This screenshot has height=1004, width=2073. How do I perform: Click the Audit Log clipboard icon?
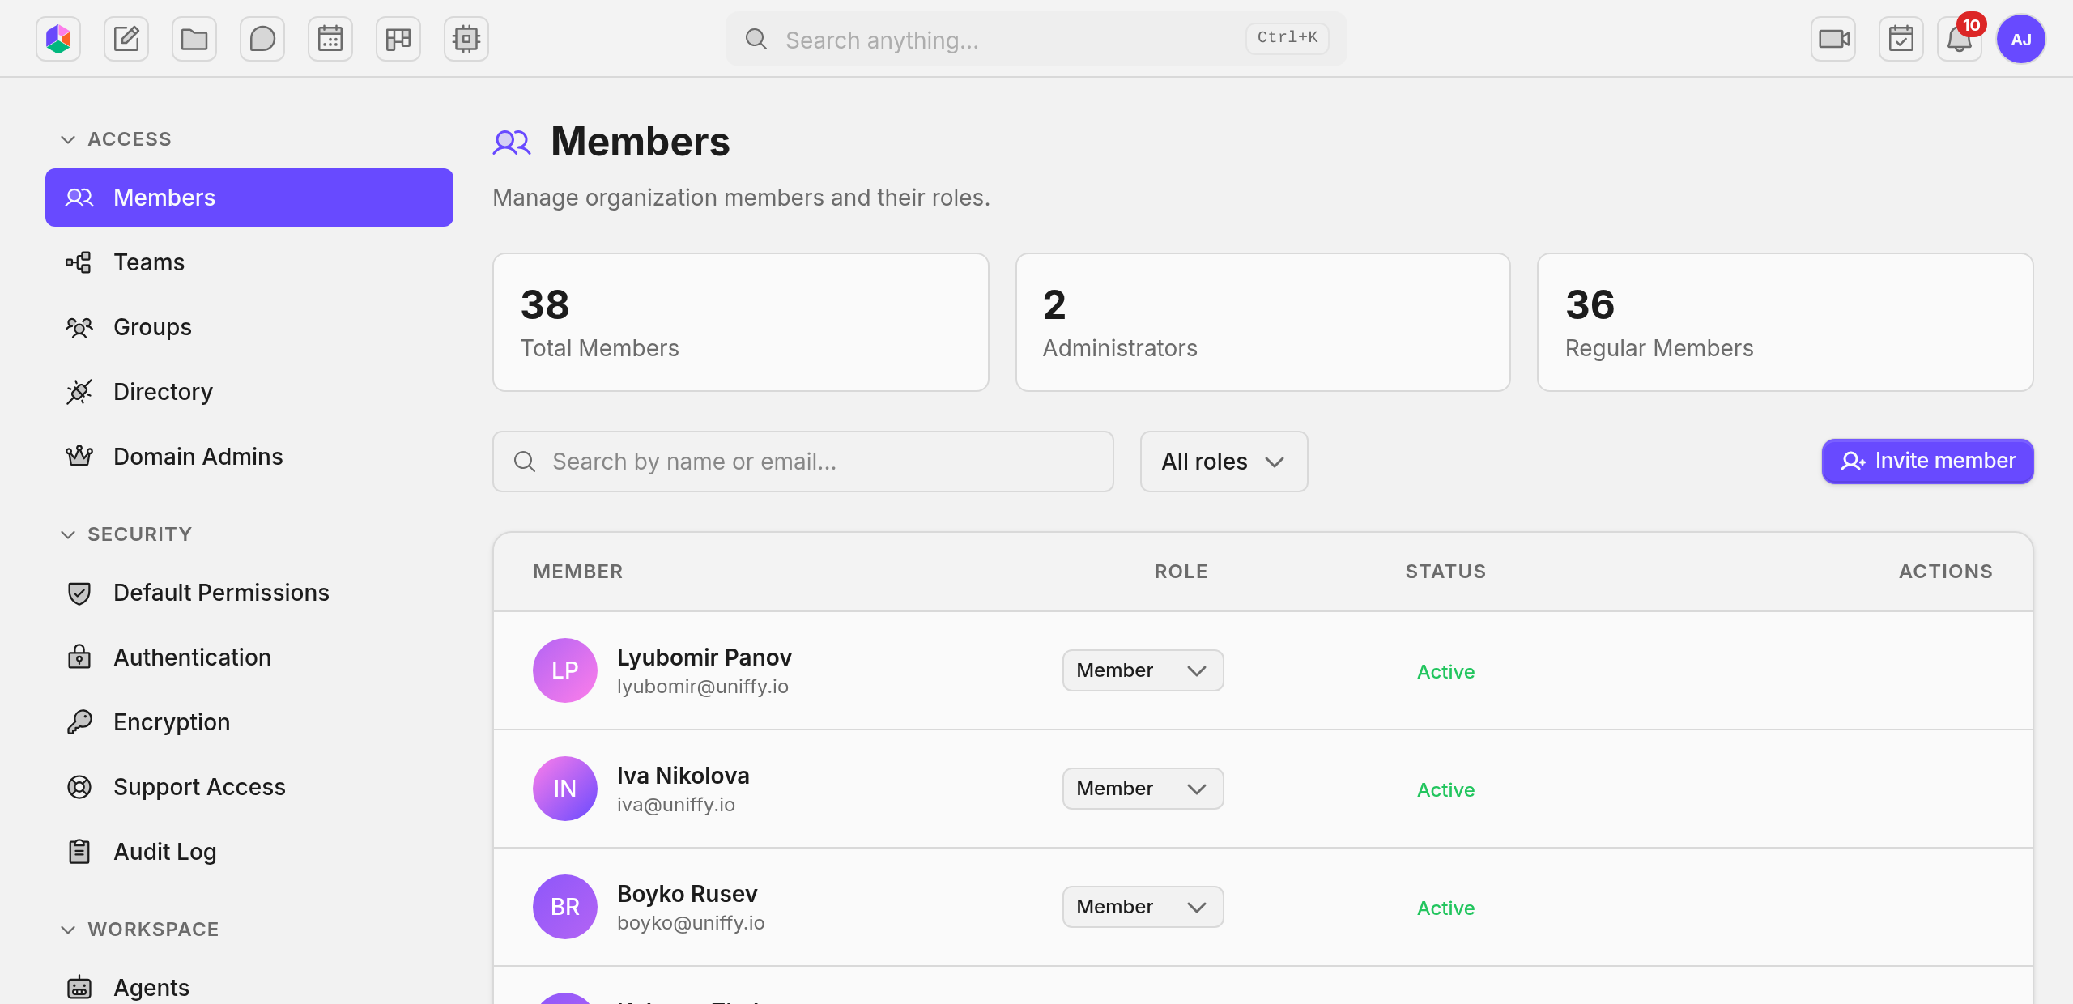pyautogui.click(x=79, y=852)
